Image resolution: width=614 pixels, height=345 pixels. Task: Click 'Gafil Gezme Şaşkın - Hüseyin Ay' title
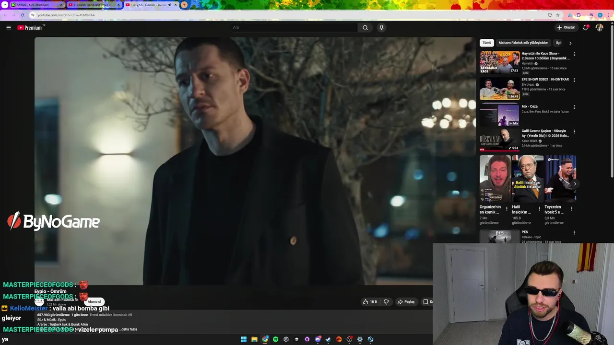pyautogui.click(x=546, y=133)
